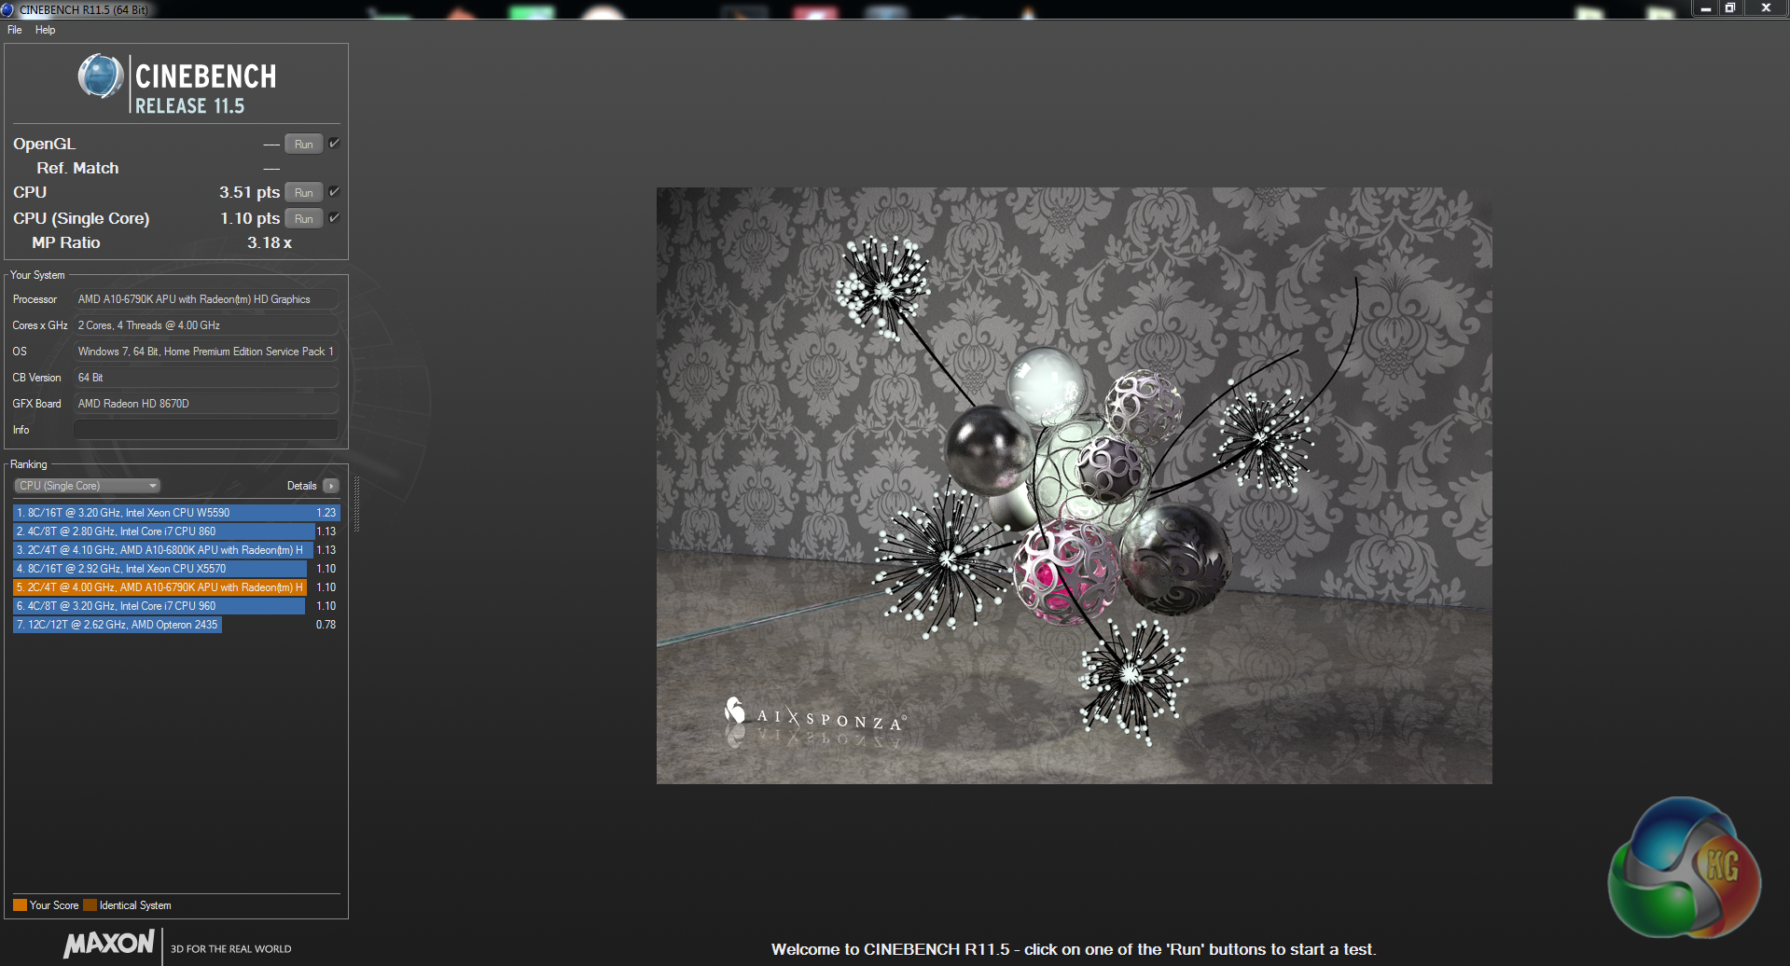
Task: Click the GFX Board field AMD Radeon HD 8670D
Action: (x=206, y=404)
